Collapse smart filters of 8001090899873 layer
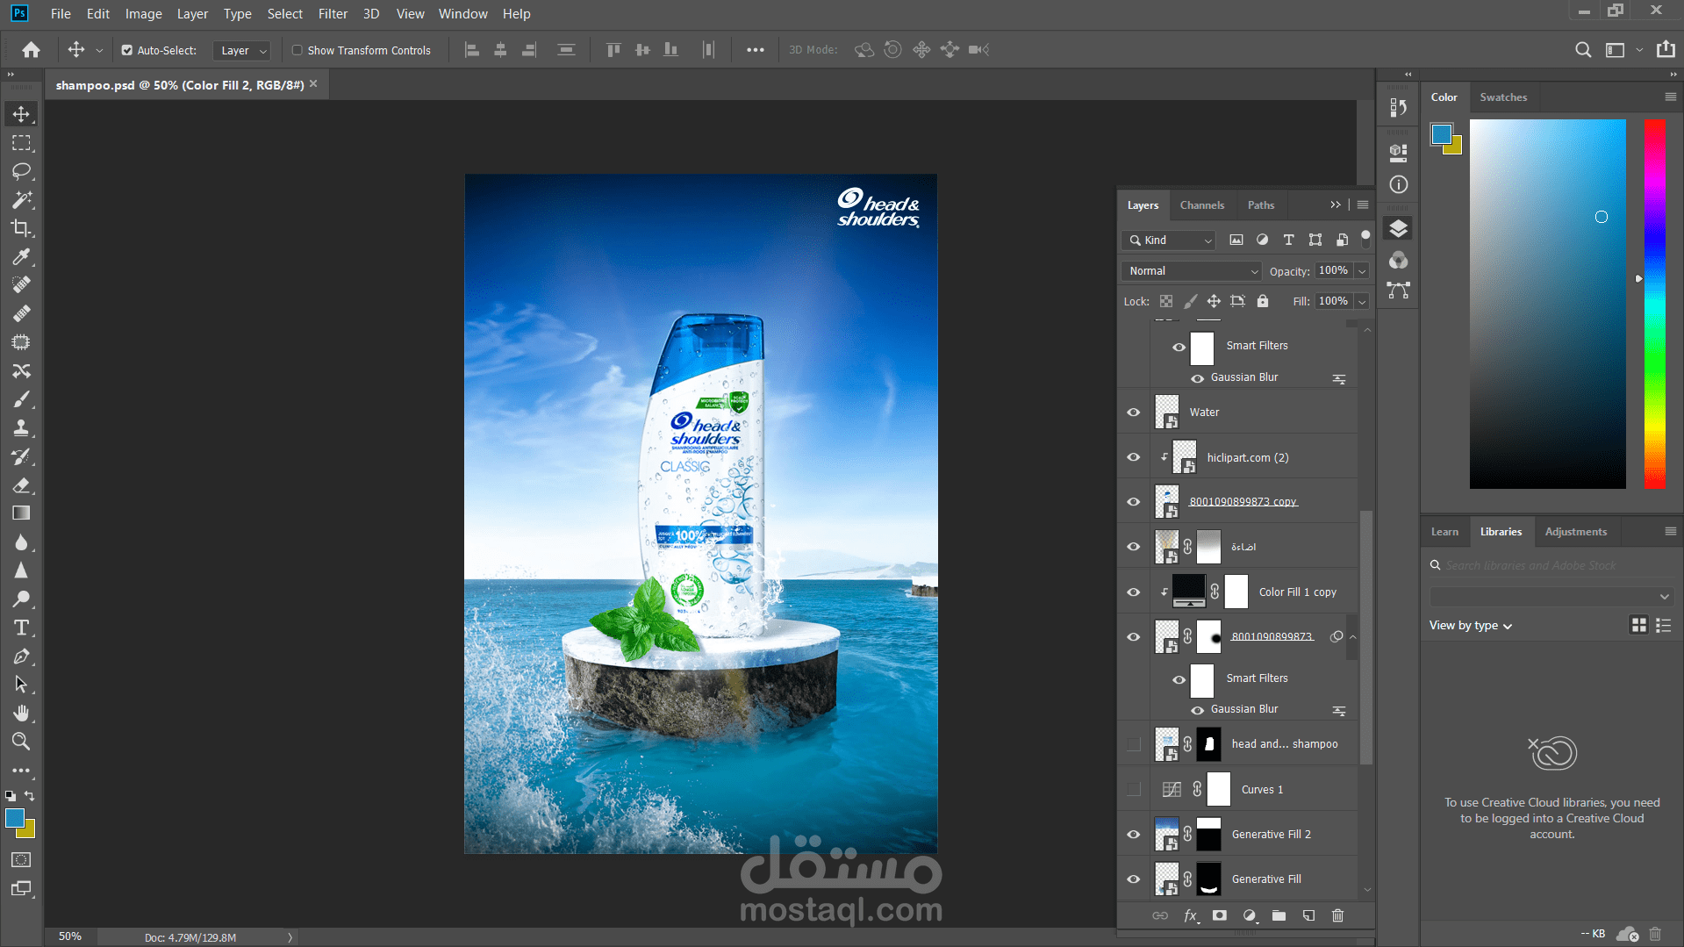 [1352, 637]
